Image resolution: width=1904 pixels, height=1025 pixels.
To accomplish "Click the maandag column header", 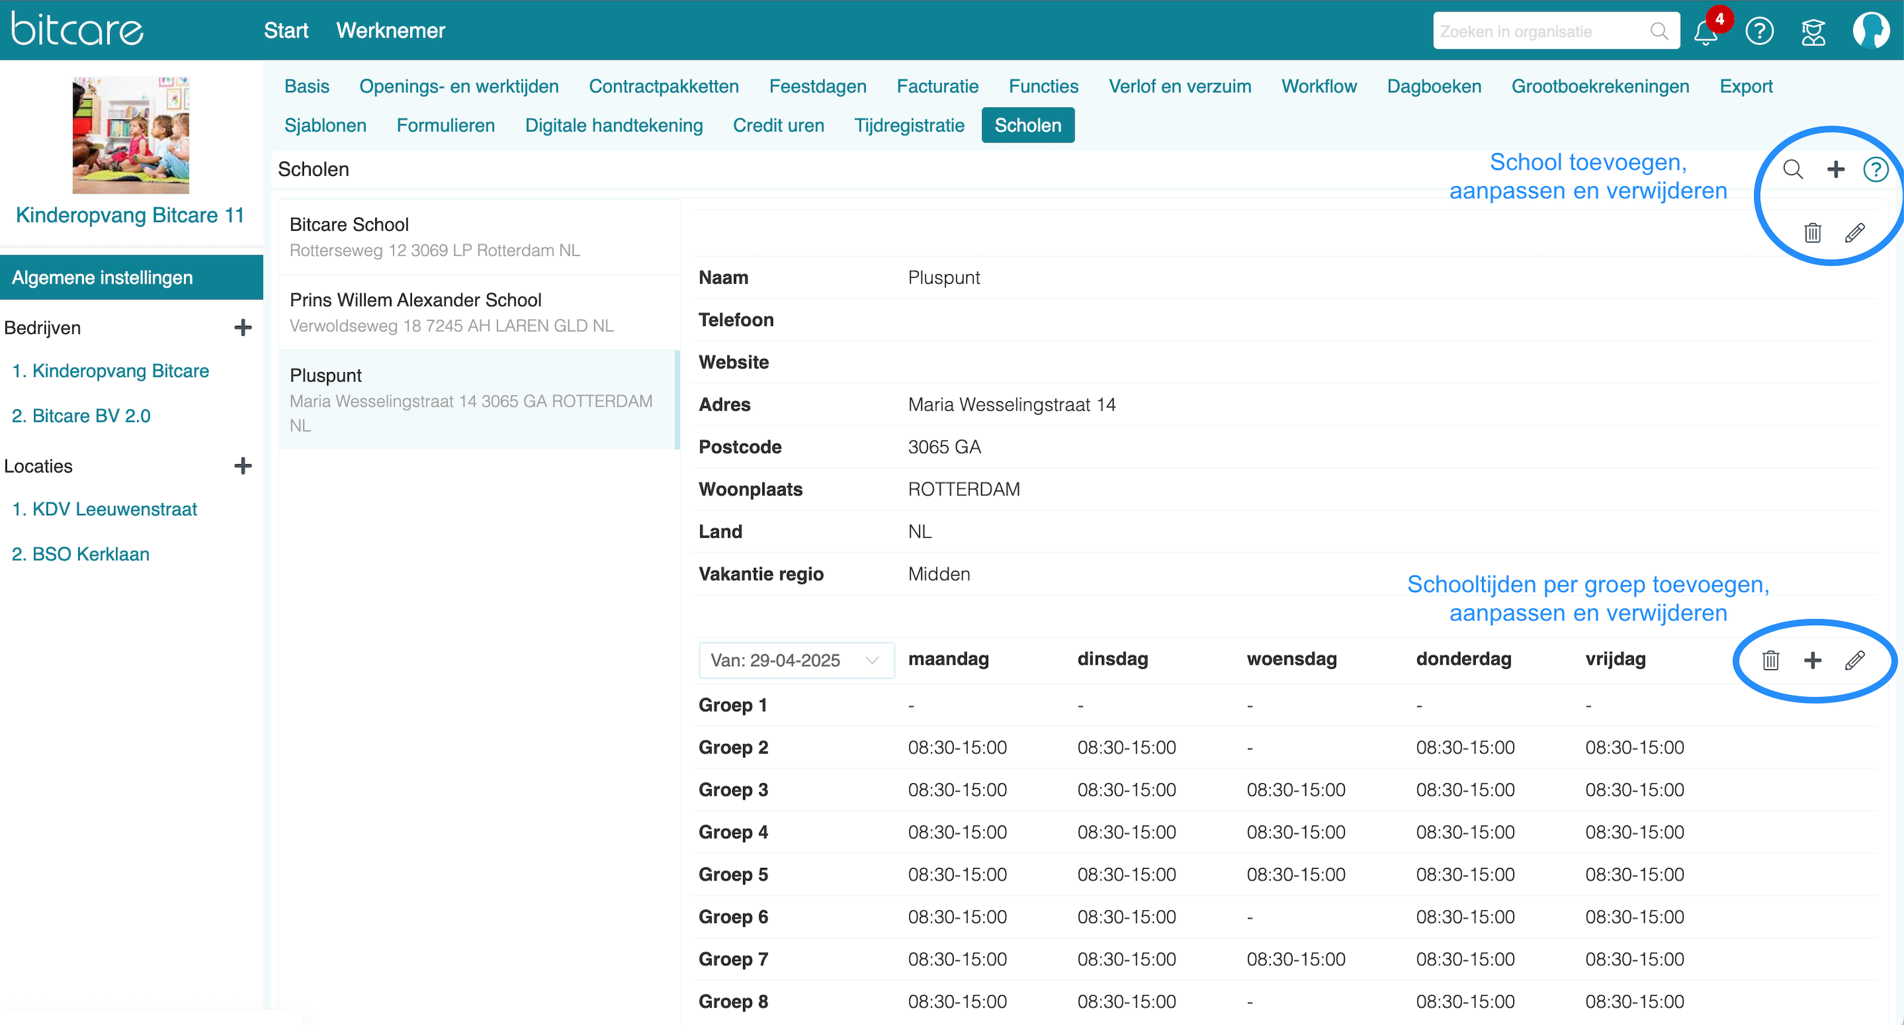I will tap(949, 659).
